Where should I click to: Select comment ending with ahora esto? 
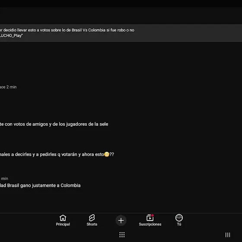[57, 154]
